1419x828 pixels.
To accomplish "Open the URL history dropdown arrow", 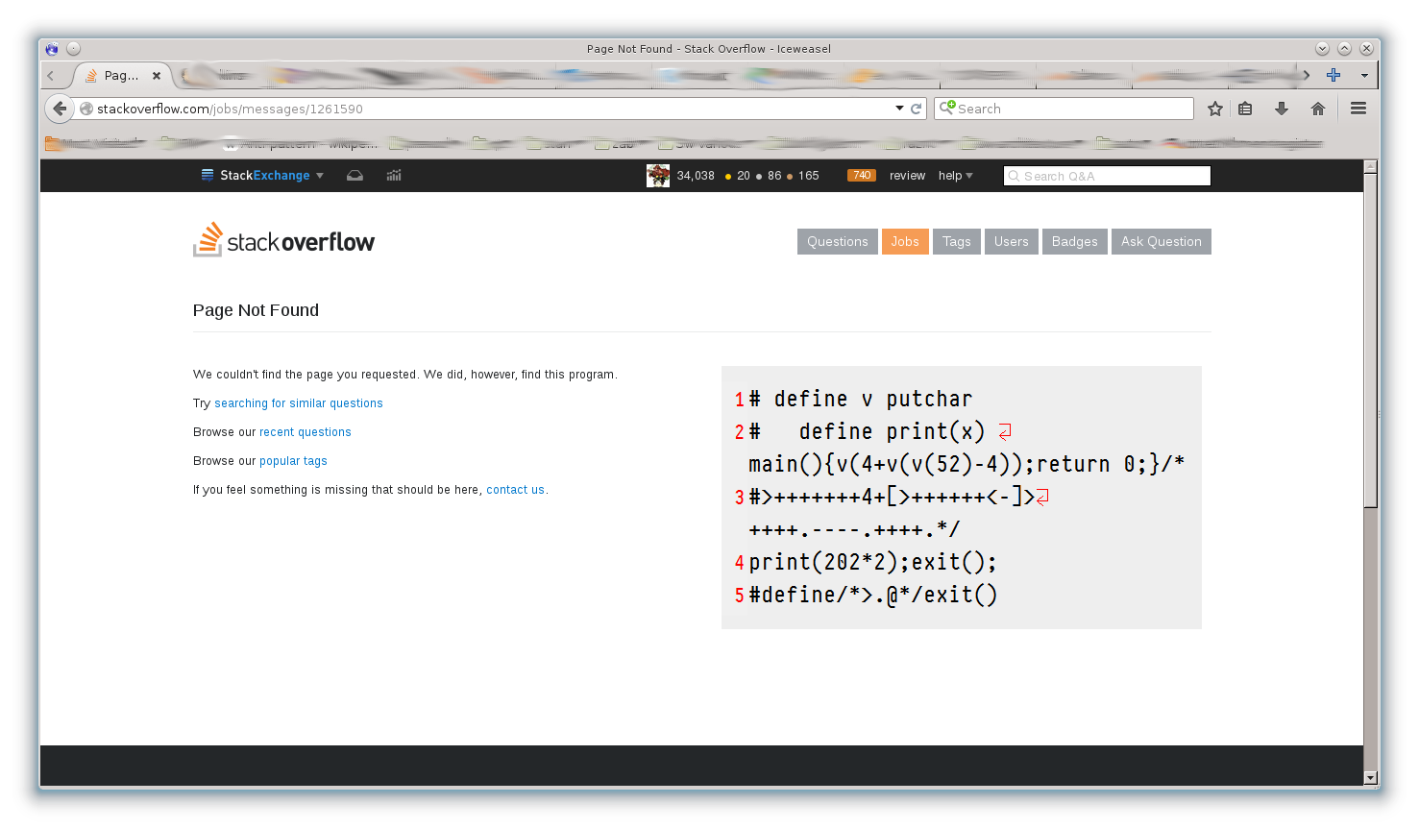I will coord(899,109).
